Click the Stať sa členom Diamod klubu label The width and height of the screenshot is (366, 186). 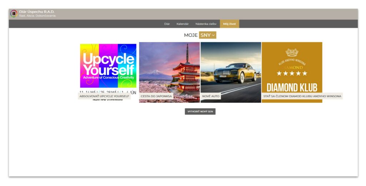click(302, 96)
